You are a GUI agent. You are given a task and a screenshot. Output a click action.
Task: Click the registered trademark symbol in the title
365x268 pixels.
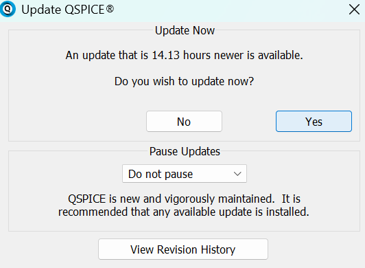coord(110,9)
